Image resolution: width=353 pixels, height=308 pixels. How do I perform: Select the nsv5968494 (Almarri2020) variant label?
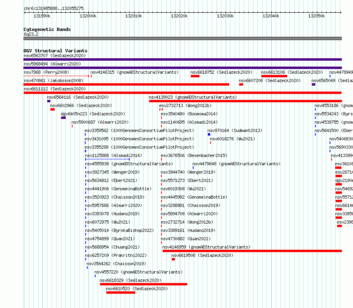(x=52, y=64)
